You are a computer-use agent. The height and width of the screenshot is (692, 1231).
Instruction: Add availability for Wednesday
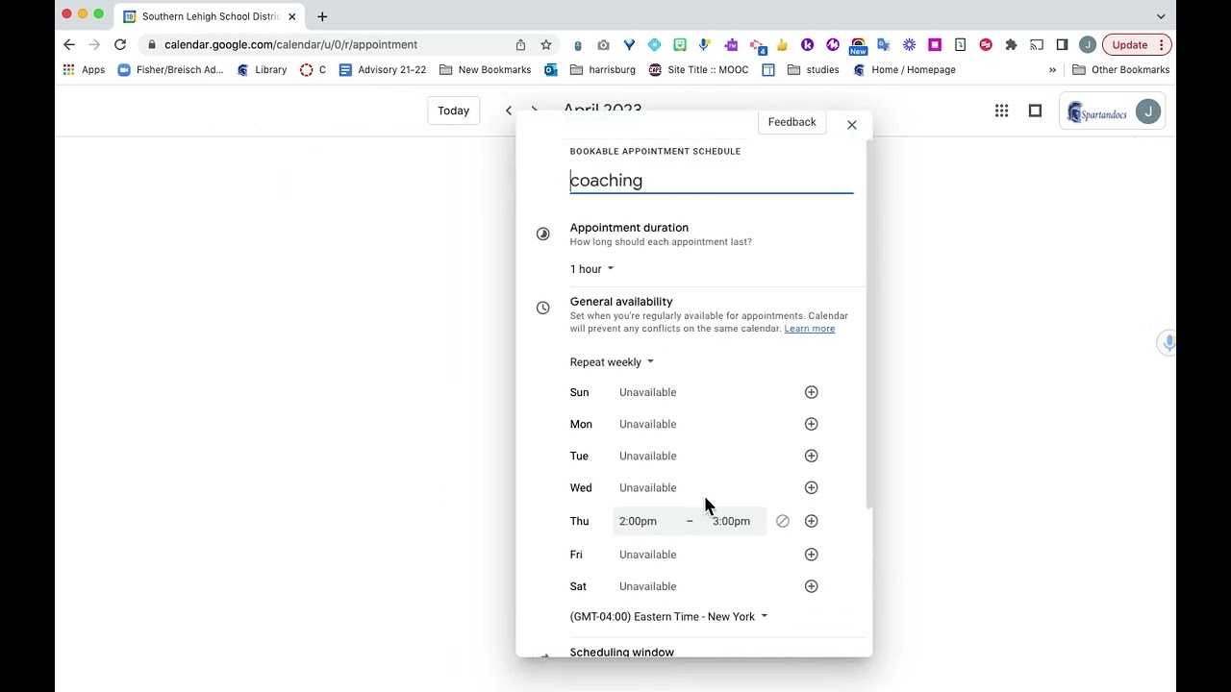coord(811,487)
